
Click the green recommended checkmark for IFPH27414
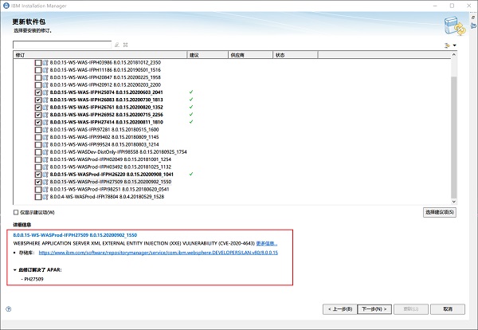click(191, 122)
